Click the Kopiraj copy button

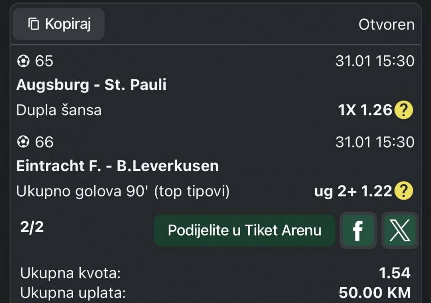point(59,24)
